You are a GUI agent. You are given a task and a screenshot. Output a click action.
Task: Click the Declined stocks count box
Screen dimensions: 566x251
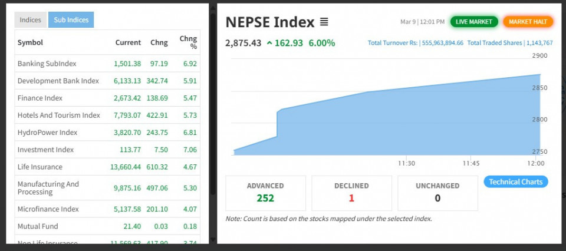pos(351,193)
